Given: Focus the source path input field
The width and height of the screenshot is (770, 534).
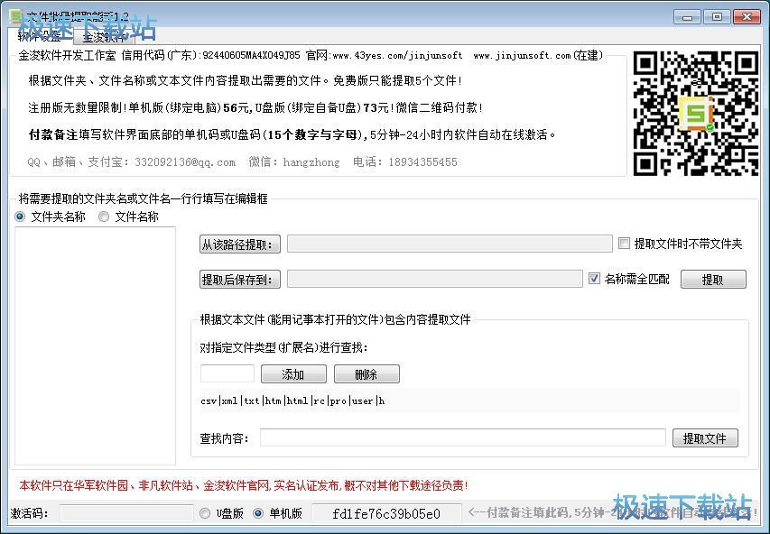Looking at the screenshot, I should coord(450,244).
